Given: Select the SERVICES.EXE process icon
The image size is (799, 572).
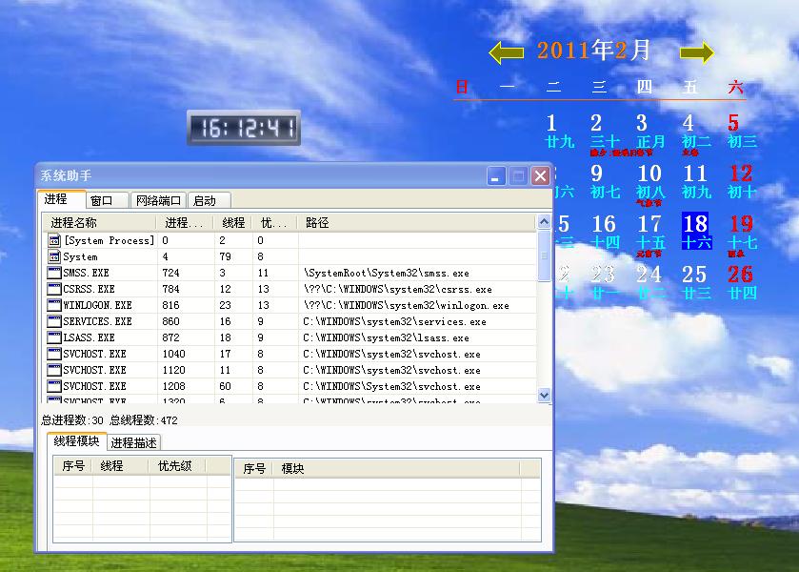Looking at the screenshot, I should (54, 321).
